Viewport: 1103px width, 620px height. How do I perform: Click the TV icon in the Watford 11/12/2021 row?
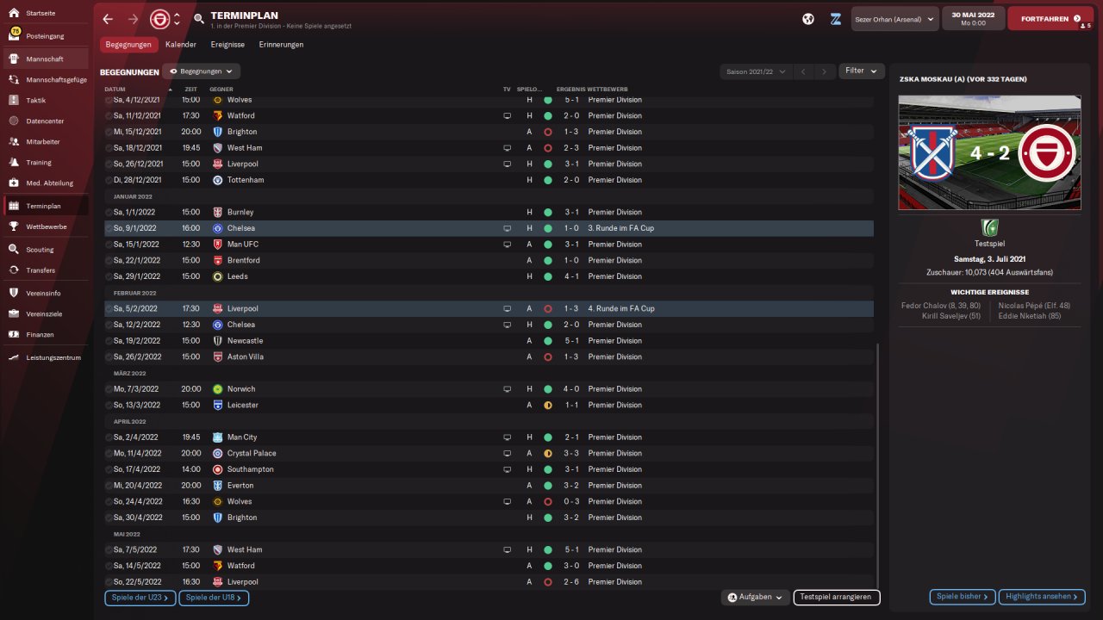[x=508, y=115]
